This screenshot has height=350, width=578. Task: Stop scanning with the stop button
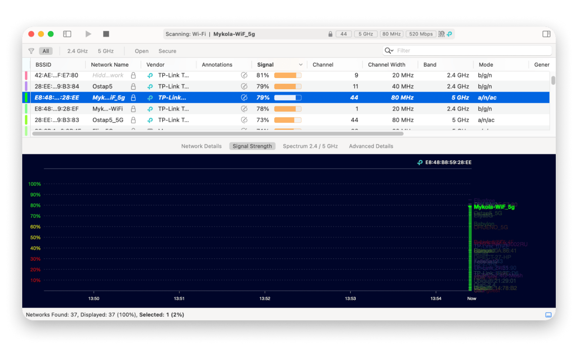pyautogui.click(x=106, y=34)
